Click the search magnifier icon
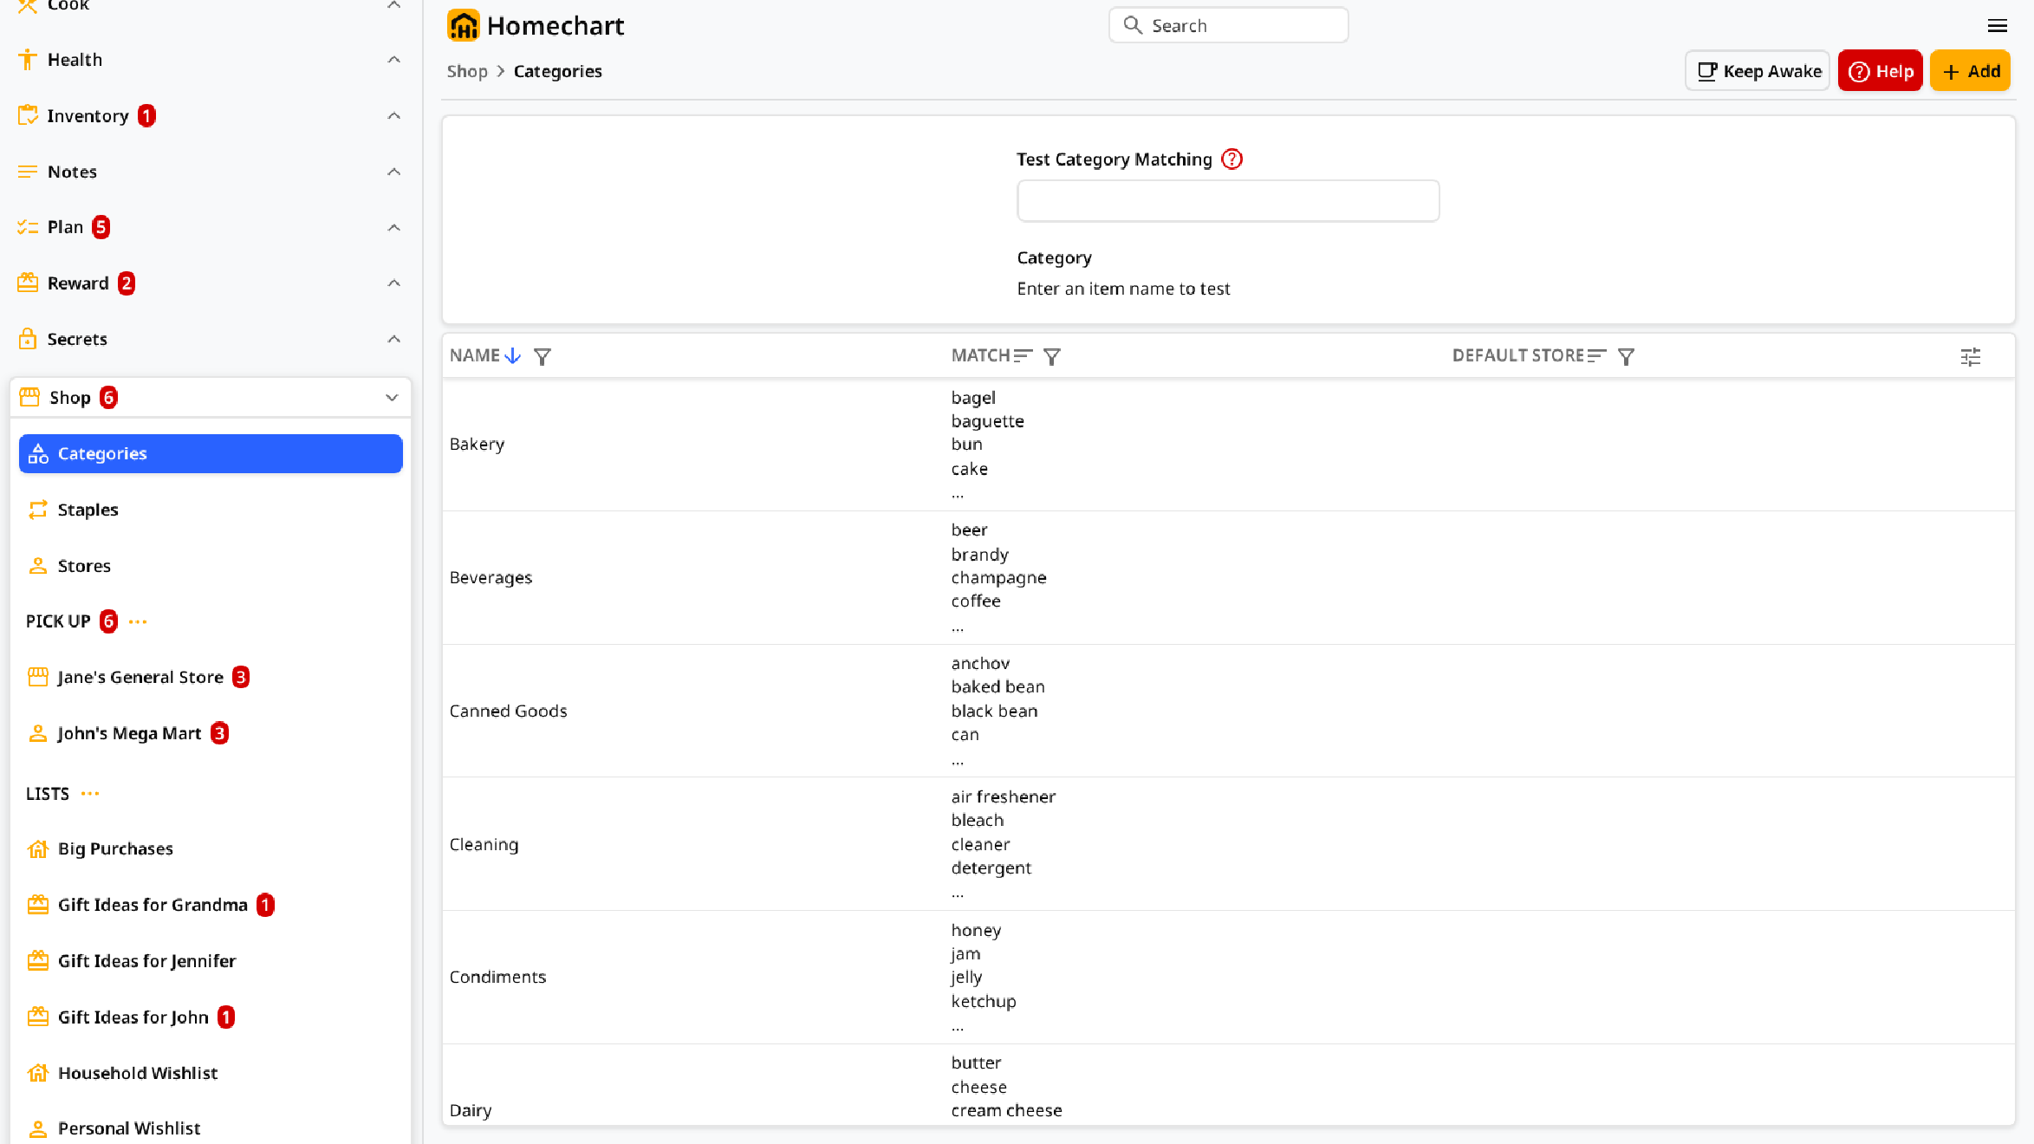2034x1144 pixels. click(x=1133, y=25)
